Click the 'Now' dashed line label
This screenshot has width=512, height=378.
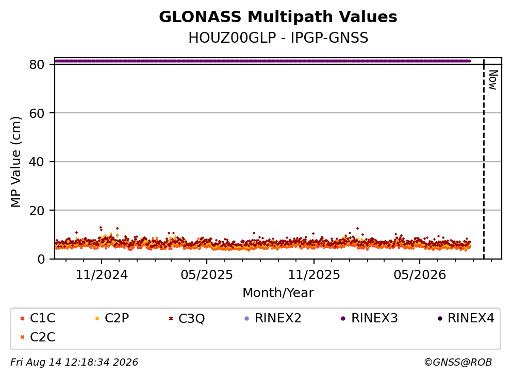[493, 80]
